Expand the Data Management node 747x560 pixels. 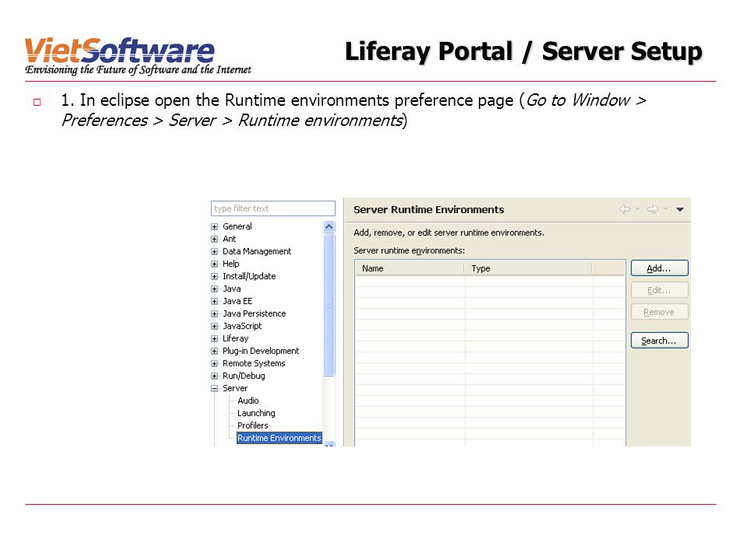[x=215, y=251]
